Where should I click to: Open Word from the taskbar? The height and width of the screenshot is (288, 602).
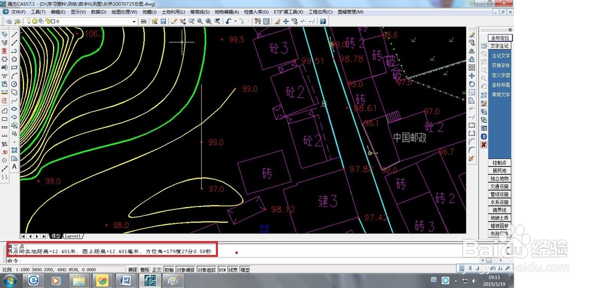click(x=125, y=281)
